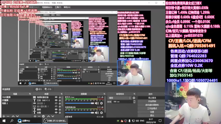Add a new scene with plus icon

click(x=4, y=116)
